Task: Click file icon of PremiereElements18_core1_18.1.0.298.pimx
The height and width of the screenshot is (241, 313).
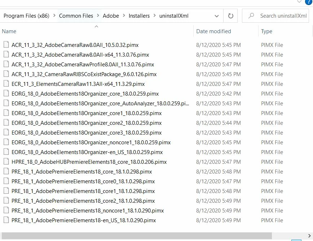Action: coord(6,191)
